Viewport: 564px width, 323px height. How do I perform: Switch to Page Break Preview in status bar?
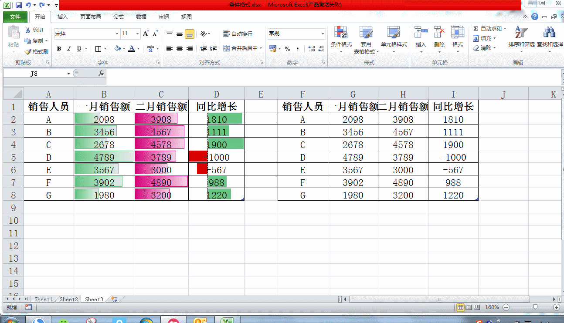click(x=477, y=307)
